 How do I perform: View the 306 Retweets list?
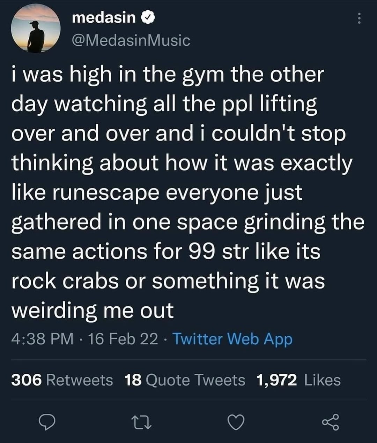(x=62, y=380)
